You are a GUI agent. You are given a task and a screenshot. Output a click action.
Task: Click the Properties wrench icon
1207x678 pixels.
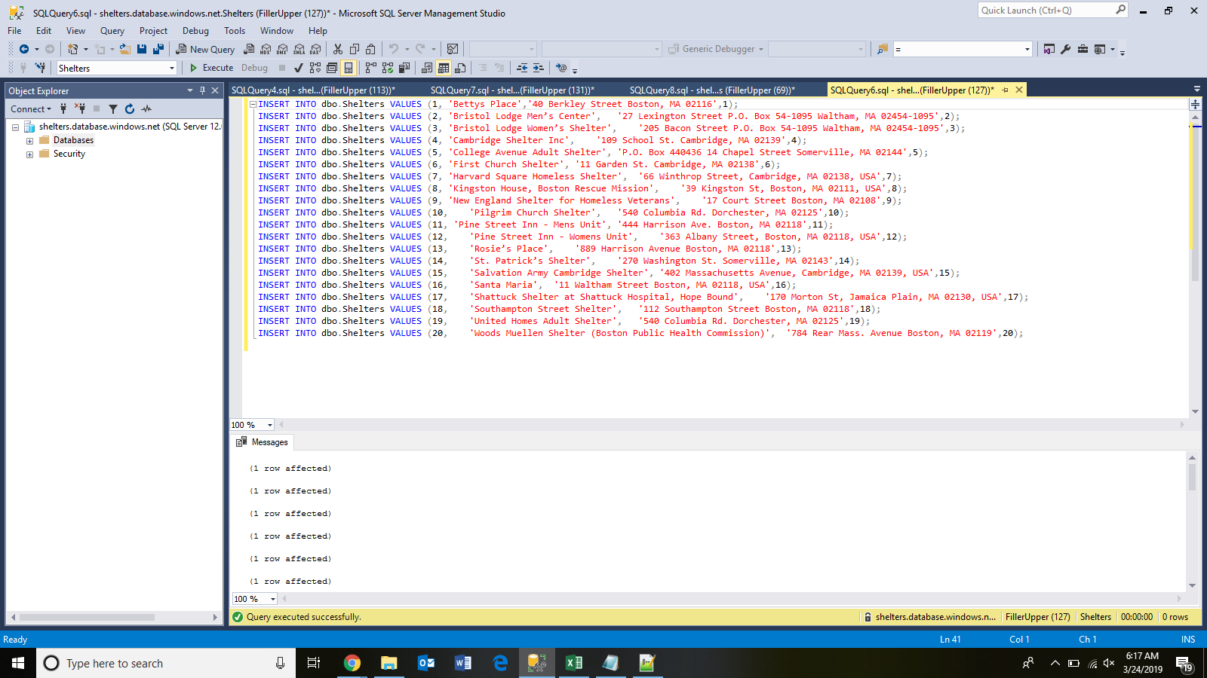point(1066,49)
